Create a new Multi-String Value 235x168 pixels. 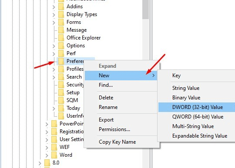click(x=197, y=126)
